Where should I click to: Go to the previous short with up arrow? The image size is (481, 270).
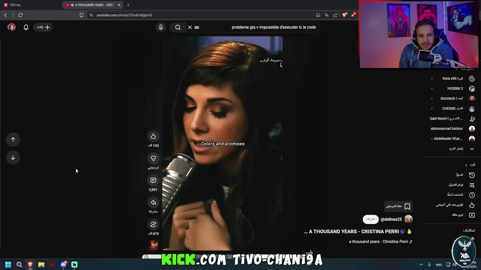13,139
